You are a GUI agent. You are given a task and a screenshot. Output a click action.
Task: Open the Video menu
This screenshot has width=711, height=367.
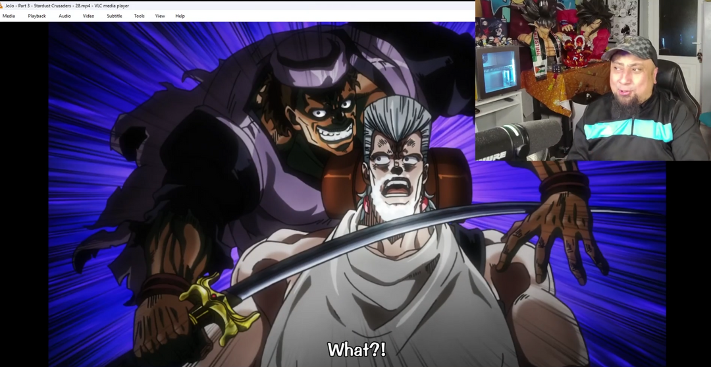click(x=88, y=16)
